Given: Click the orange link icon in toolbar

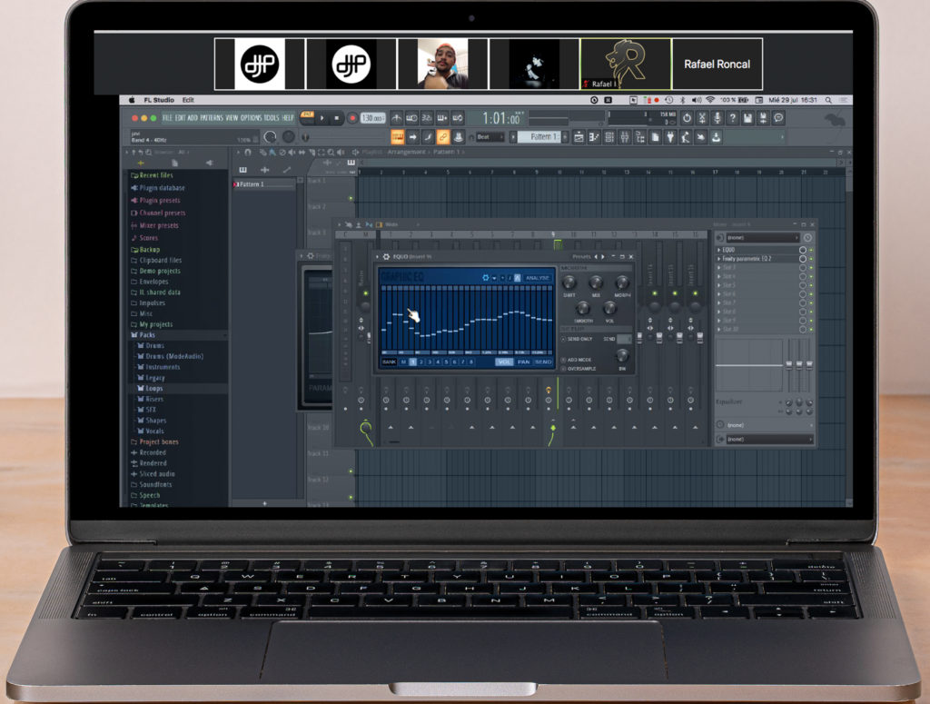Looking at the screenshot, I should pos(443,137).
